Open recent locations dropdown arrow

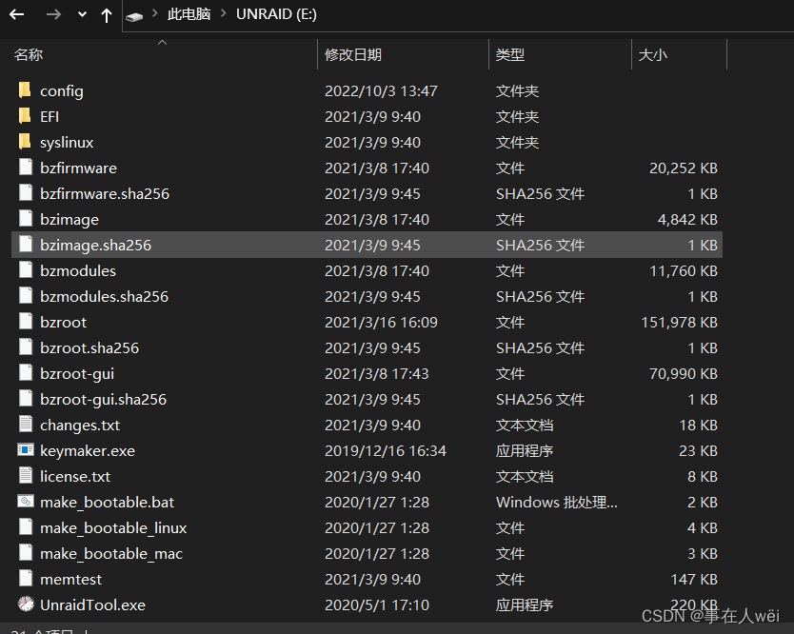pyautogui.click(x=82, y=14)
